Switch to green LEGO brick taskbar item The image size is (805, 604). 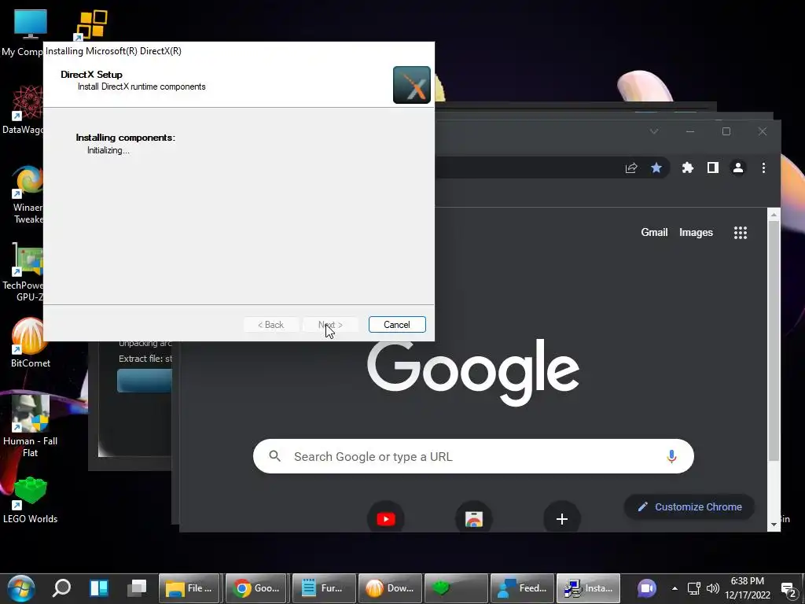coord(456,588)
